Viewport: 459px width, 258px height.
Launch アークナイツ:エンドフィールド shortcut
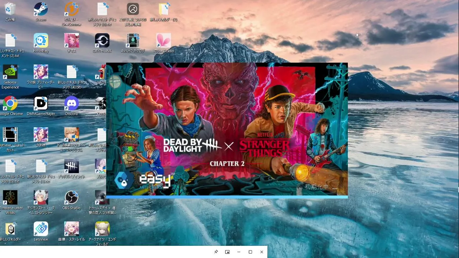pyautogui.click(x=102, y=234)
